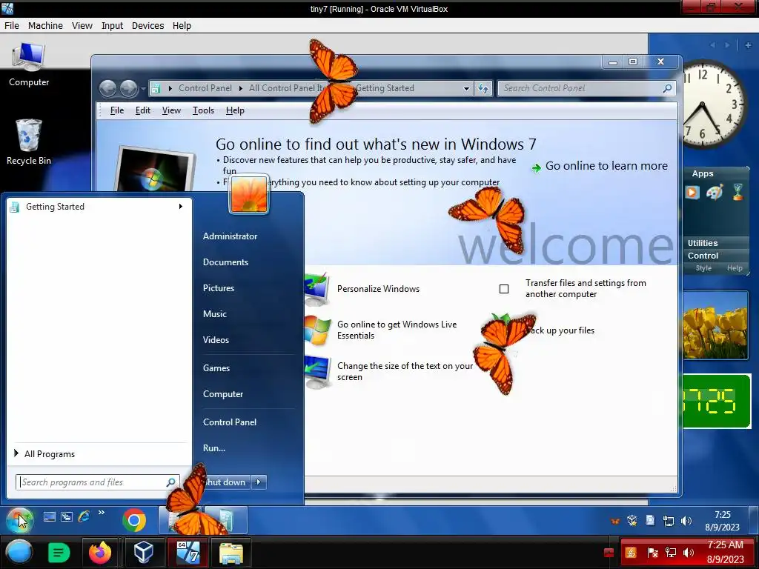Open VirtualBox Devices menu

tap(148, 26)
